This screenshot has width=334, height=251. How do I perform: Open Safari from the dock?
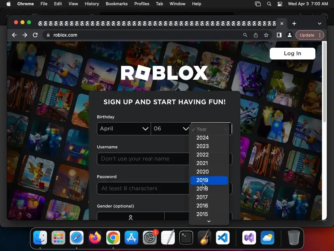[x=76, y=238]
